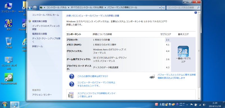Open ディスク クリーンアップを開く link

(46, 40)
